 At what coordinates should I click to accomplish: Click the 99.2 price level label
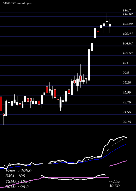(126, 73)
